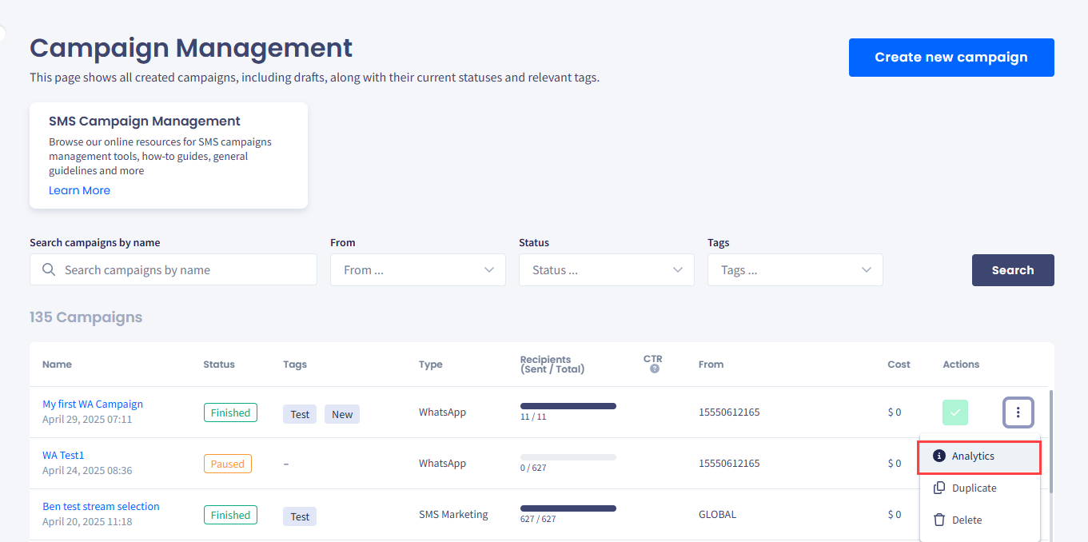1088x542 pixels.
Task: Open the Status filter dropdown
Action: point(607,270)
